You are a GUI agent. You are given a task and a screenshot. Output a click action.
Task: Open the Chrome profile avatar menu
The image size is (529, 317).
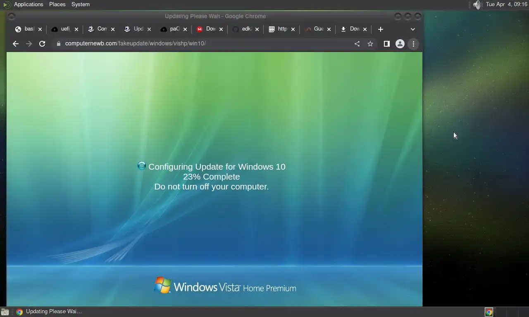tap(400, 44)
